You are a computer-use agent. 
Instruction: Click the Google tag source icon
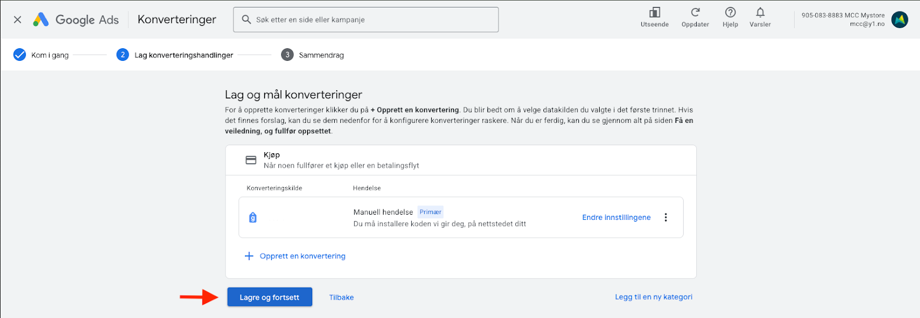pyautogui.click(x=253, y=218)
